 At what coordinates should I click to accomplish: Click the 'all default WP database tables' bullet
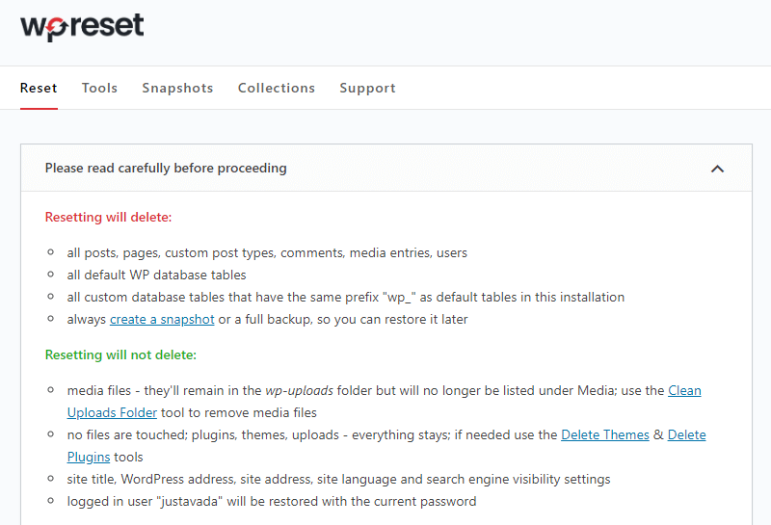click(156, 275)
